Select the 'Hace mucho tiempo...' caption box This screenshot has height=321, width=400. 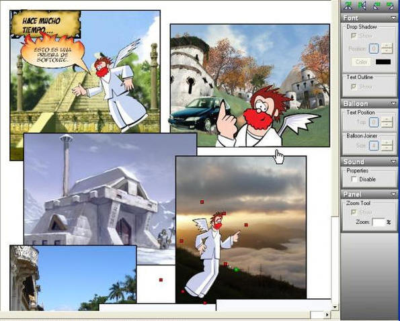pyautogui.click(x=46, y=24)
